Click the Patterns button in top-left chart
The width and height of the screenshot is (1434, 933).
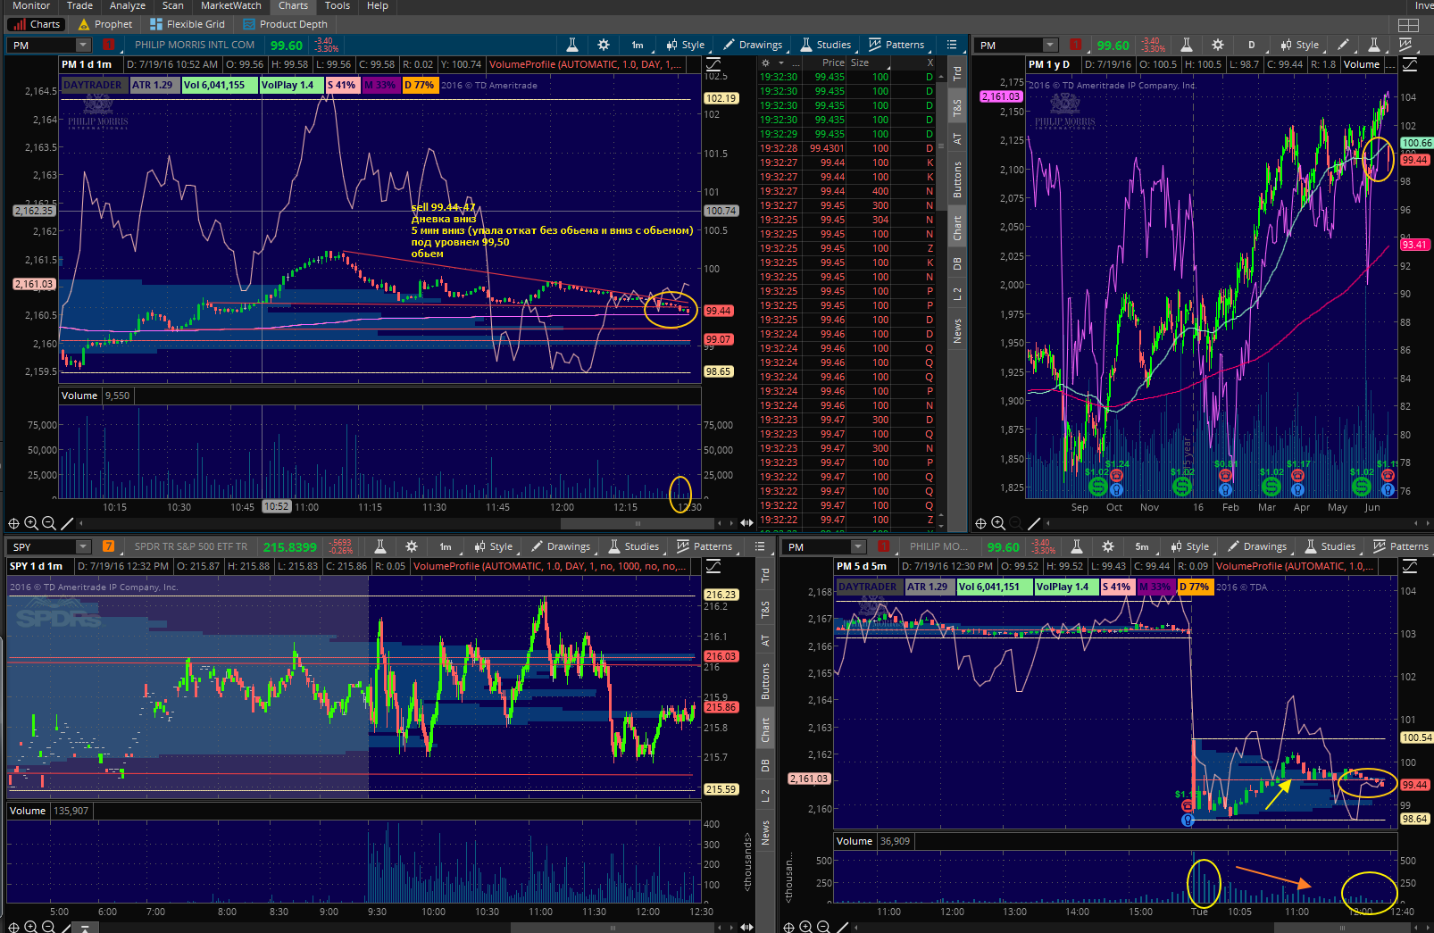click(896, 45)
